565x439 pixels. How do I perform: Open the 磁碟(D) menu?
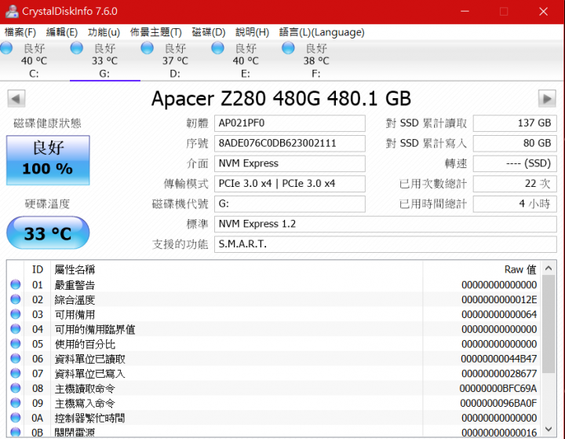(209, 32)
